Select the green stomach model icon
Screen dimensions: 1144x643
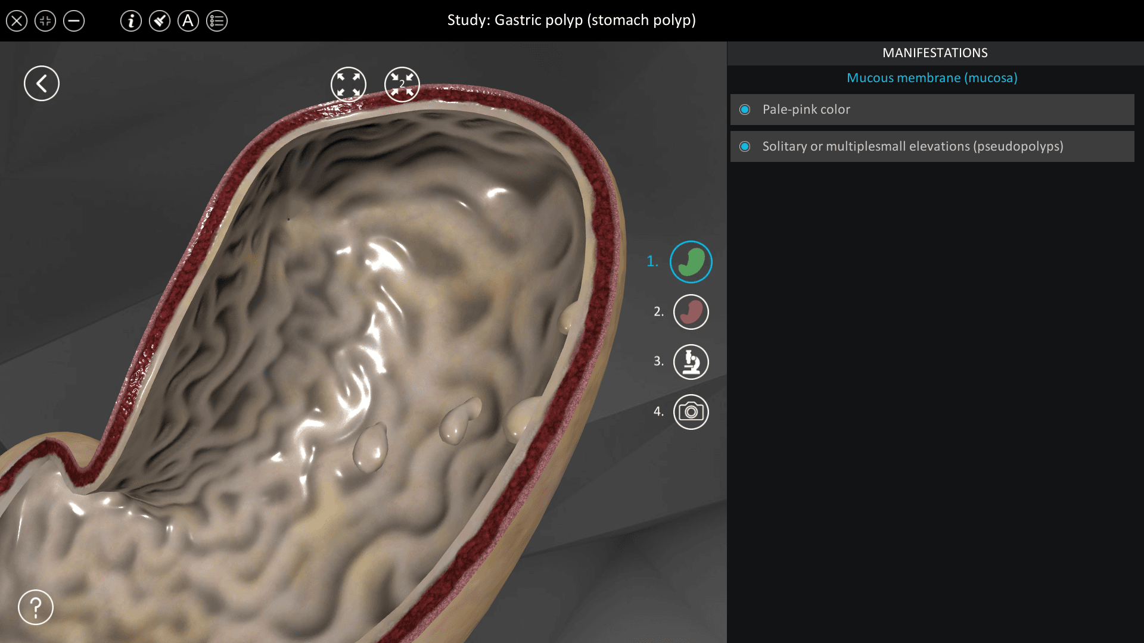[691, 262]
